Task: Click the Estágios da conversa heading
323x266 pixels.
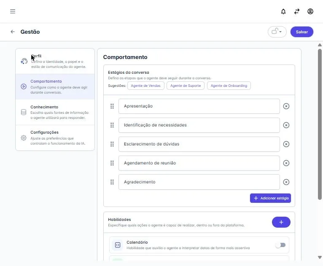Action: pyautogui.click(x=129, y=73)
